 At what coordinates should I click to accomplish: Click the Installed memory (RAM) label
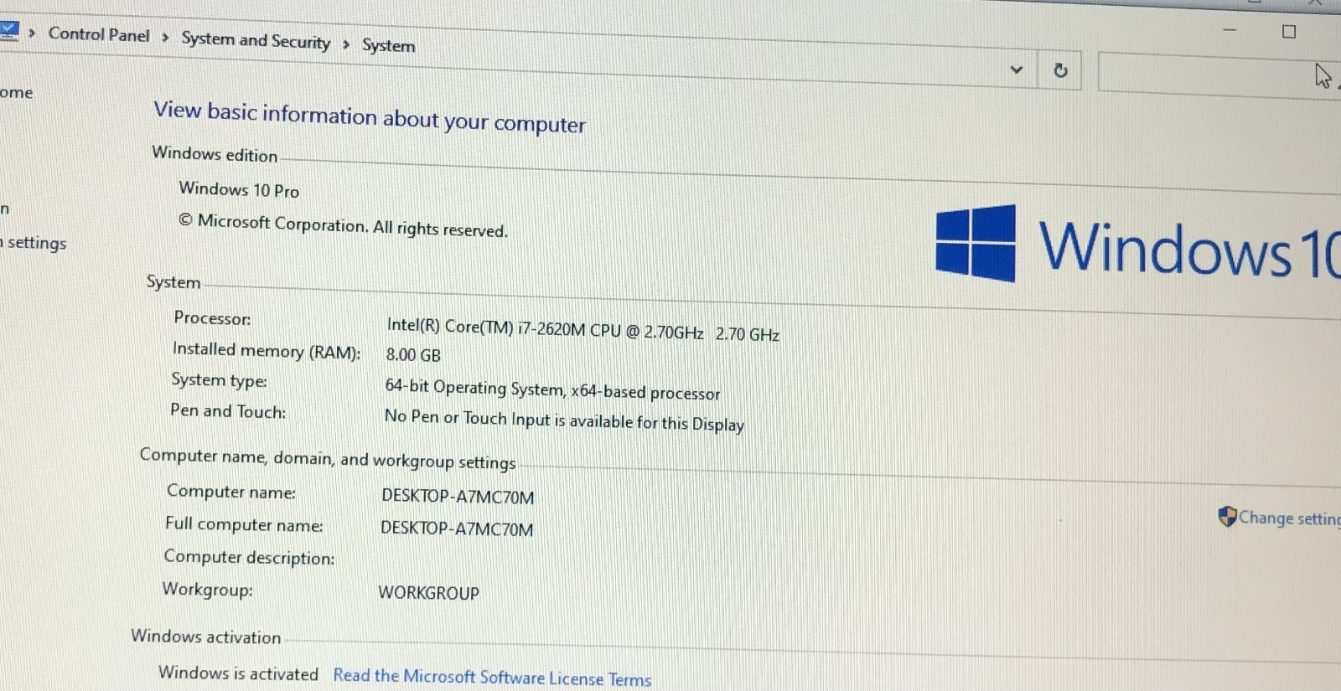pyautogui.click(x=267, y=350)
